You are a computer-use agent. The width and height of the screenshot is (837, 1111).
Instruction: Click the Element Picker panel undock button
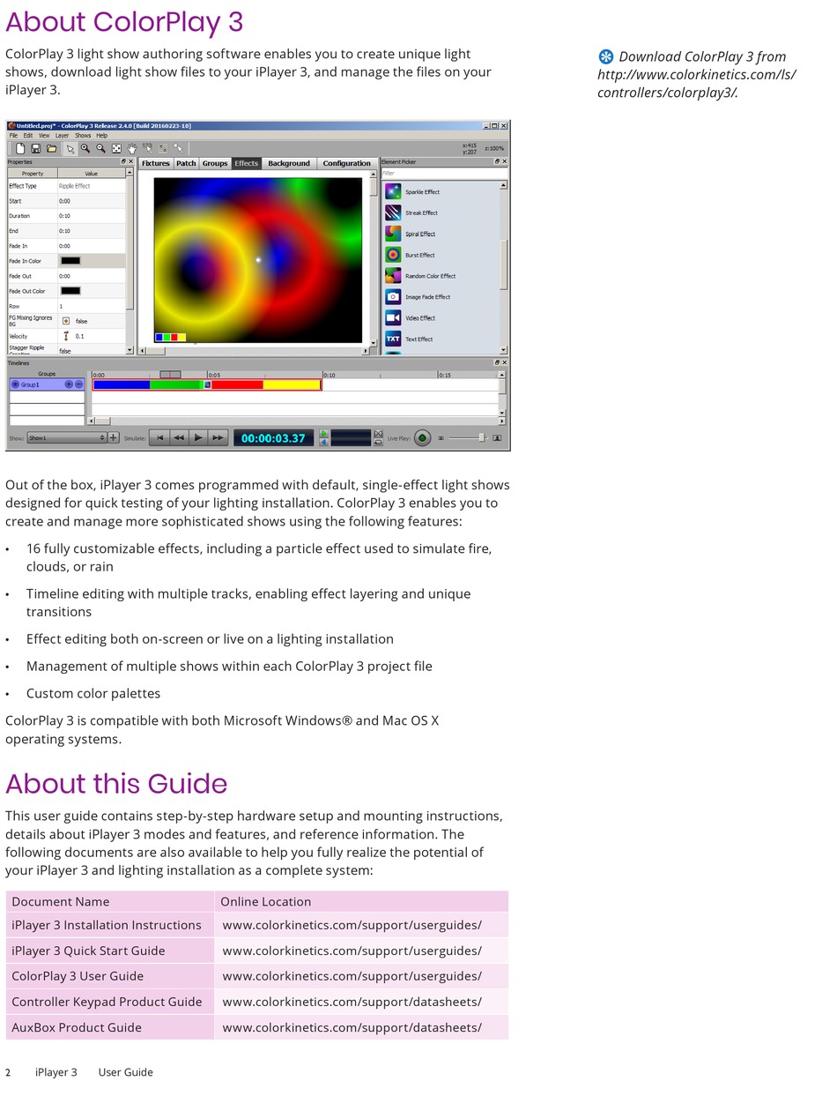point(497,161)
